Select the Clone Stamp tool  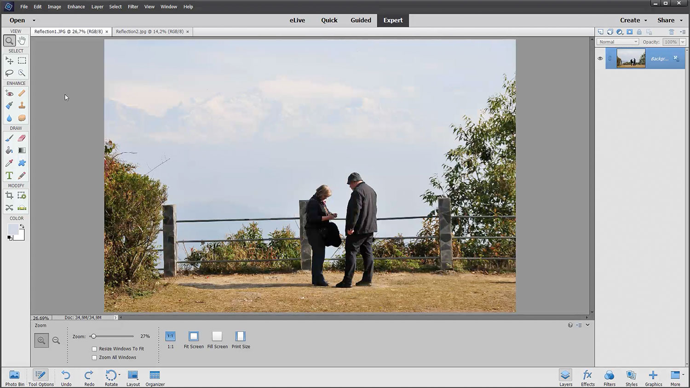point(22,106)
